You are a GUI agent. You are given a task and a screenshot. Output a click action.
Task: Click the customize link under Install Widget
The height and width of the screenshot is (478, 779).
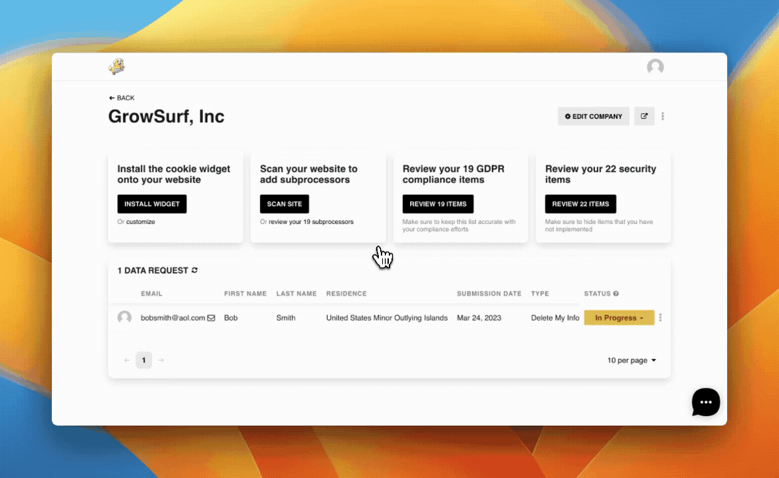pyautogui.click(x=141, y=222)
